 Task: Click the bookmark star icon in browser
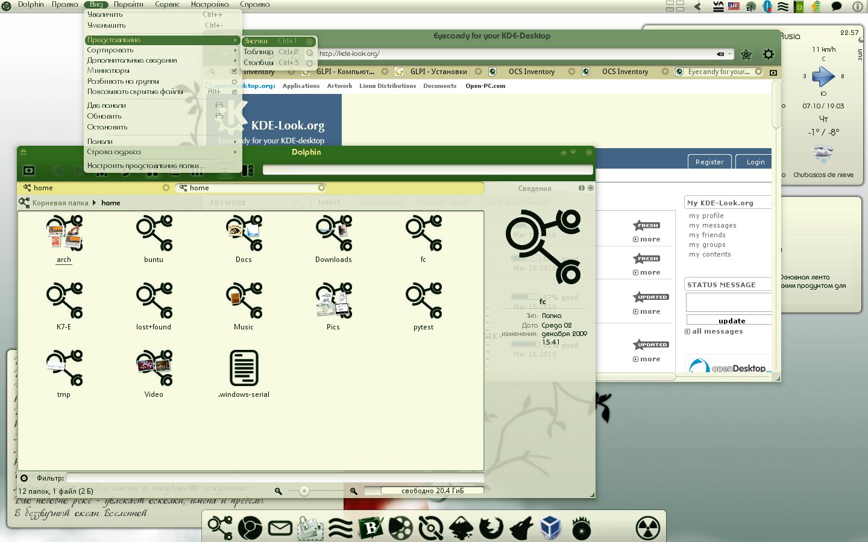coord(746,54)
